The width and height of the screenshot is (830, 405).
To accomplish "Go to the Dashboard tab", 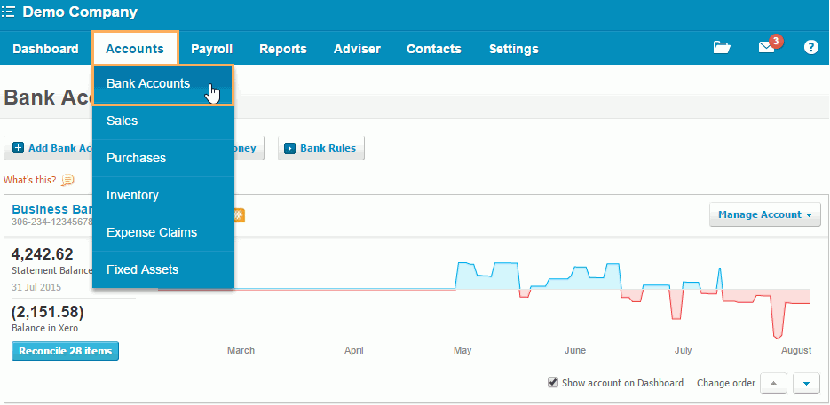I will coord(45,49).
